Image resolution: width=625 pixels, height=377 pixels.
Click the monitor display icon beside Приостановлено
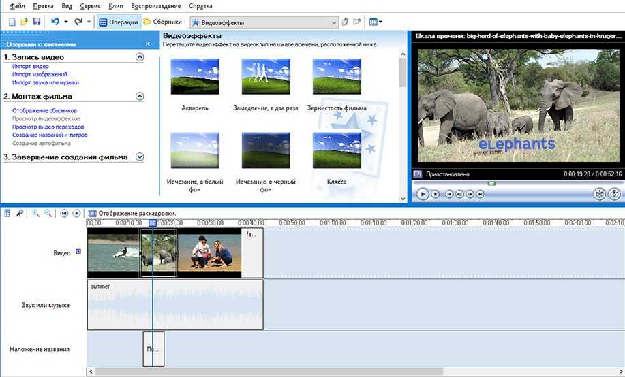(417, 174)
